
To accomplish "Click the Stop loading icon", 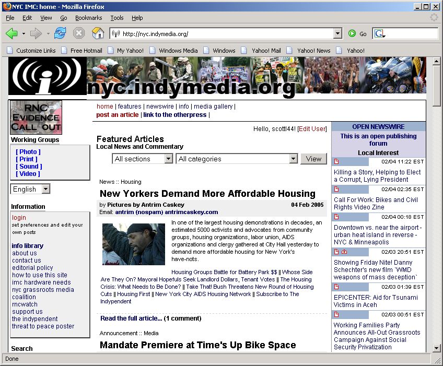I will (79, 33).
